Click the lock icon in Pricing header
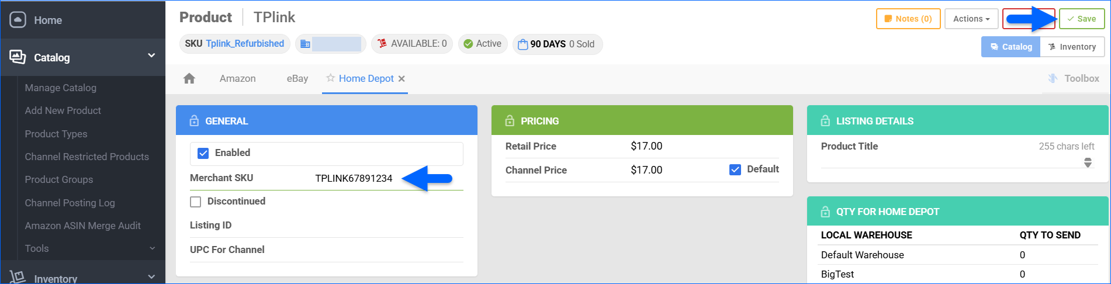The width and height of the screenshot is (1111, 284). click(510, 121)
